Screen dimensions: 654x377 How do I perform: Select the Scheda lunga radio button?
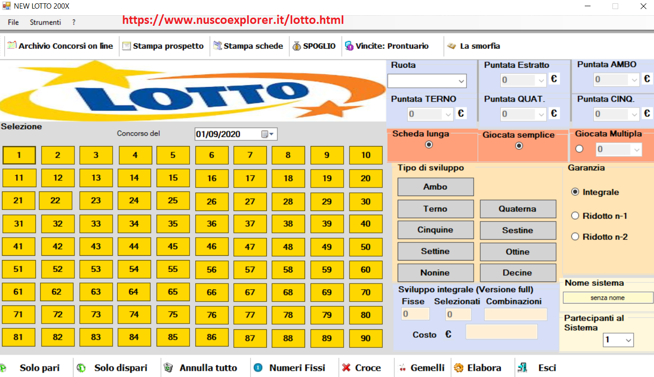(x=429, y=145)
